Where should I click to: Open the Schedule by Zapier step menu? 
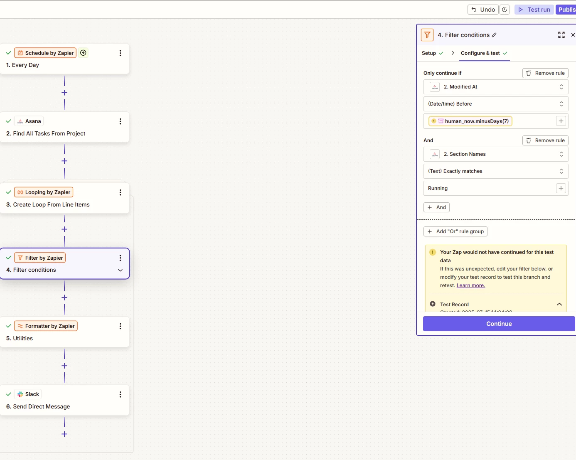pyautogui.click(x=120, y=53)
